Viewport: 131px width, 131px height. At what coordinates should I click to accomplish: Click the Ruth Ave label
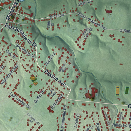tap(52, 93)
